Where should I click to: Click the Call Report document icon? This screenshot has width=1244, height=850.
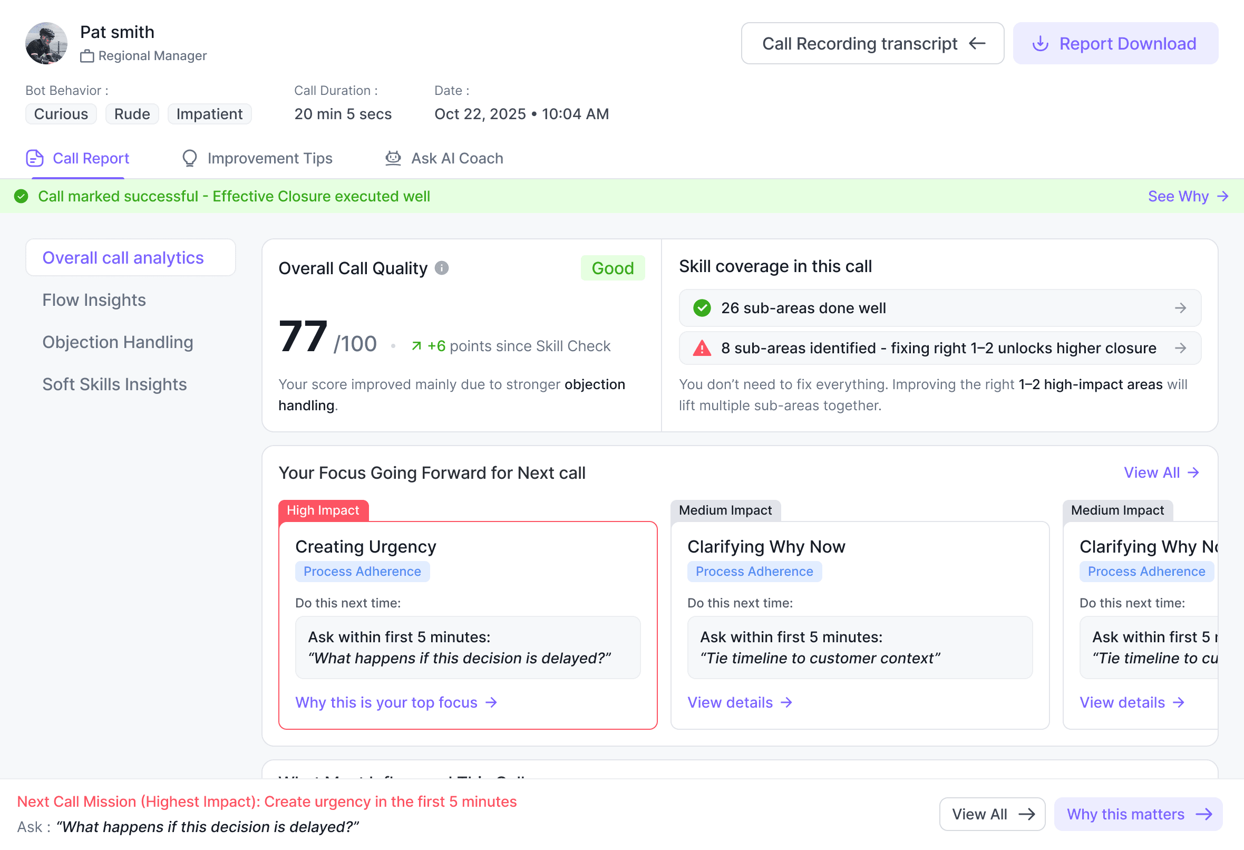35,159
